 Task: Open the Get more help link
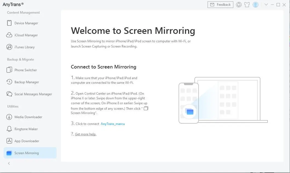(86, 134)
